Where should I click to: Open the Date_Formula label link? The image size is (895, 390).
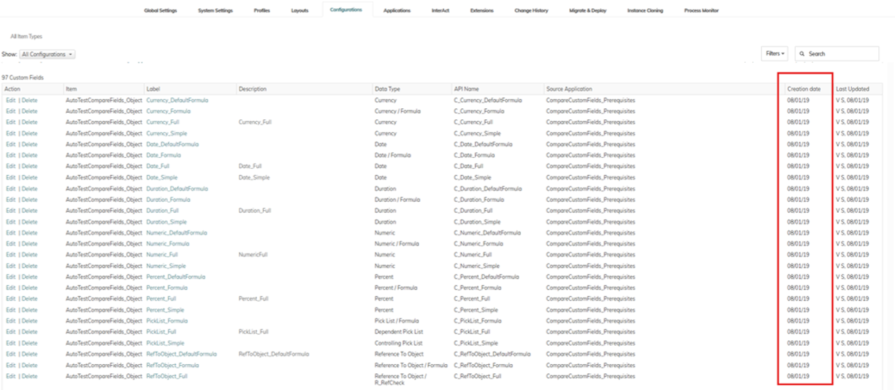164,155
